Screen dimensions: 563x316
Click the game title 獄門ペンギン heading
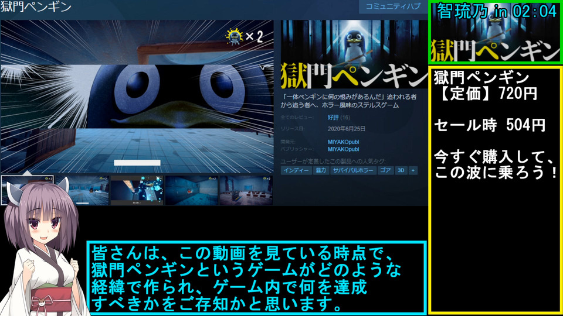tap(36, 6)
